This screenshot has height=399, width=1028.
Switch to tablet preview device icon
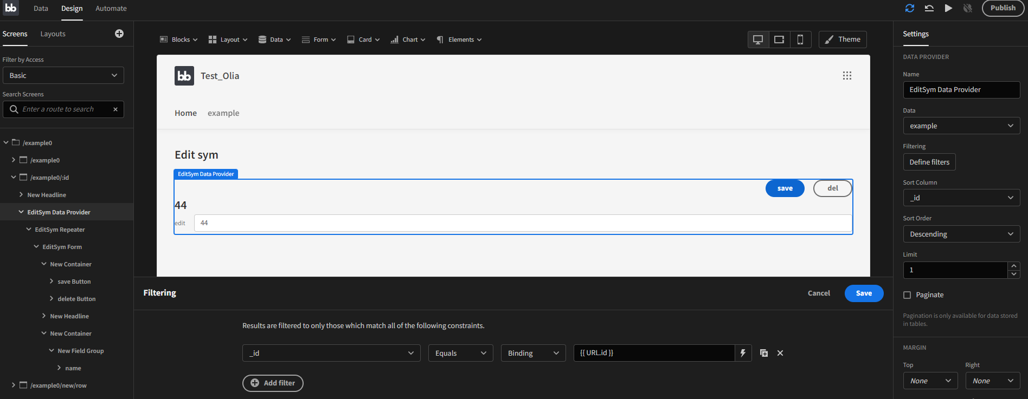point(779,40)
